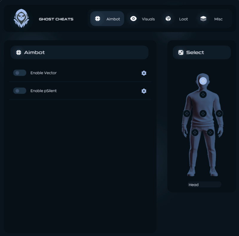This screenshot has width=239, height=236.
Task: Click the Head label field below the figure
Action: (204, 185)
